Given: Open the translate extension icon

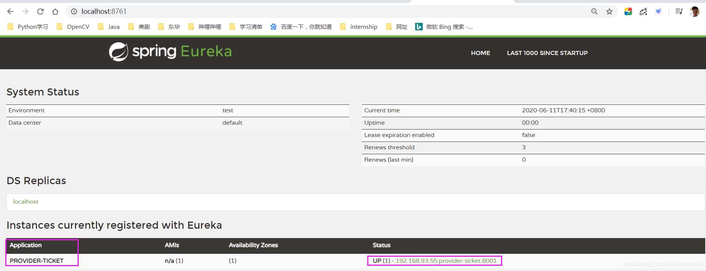Looking at the screenshot, I should [643, 12].
